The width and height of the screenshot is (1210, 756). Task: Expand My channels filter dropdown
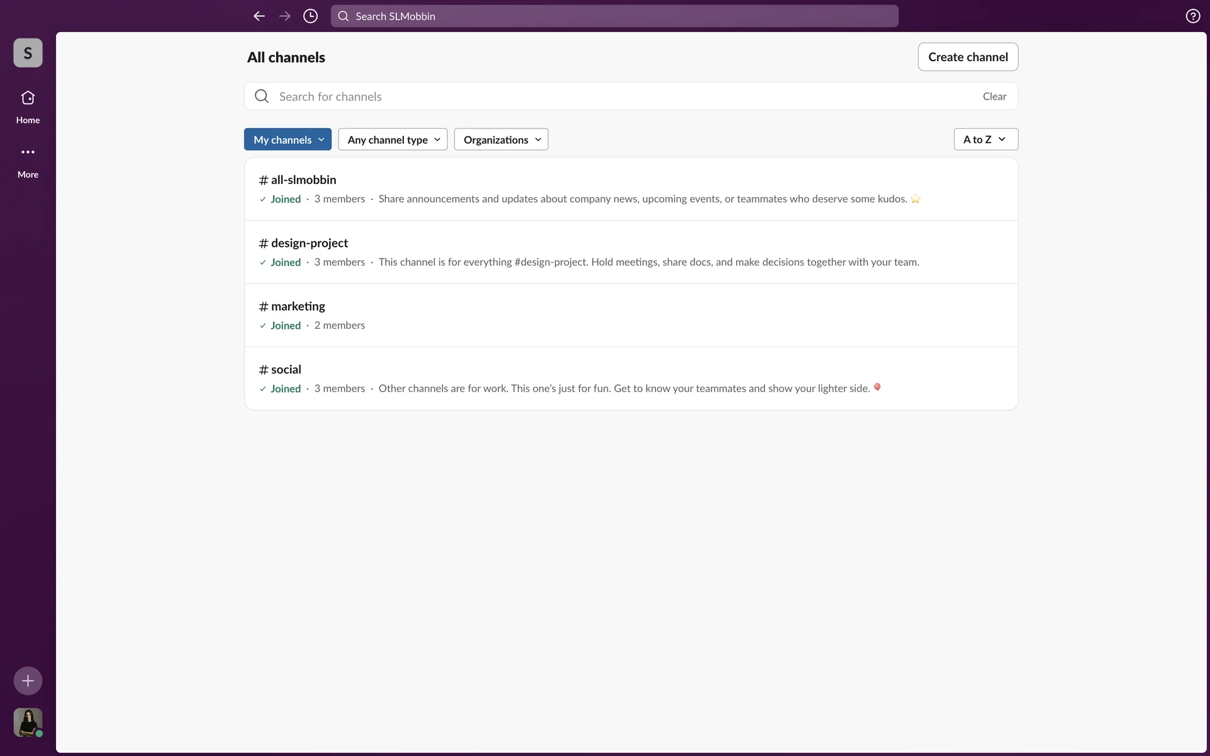[288, 140]
